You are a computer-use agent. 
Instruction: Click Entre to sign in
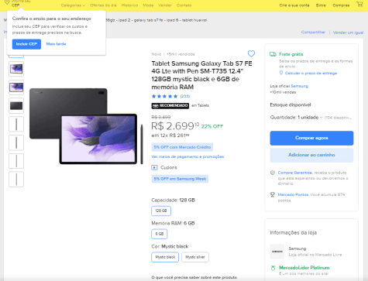(x=321, y=5)
